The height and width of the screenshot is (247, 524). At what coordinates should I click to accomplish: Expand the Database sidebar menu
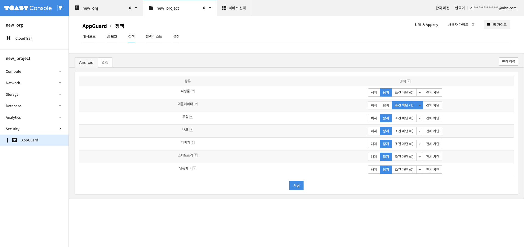(34, 106)
